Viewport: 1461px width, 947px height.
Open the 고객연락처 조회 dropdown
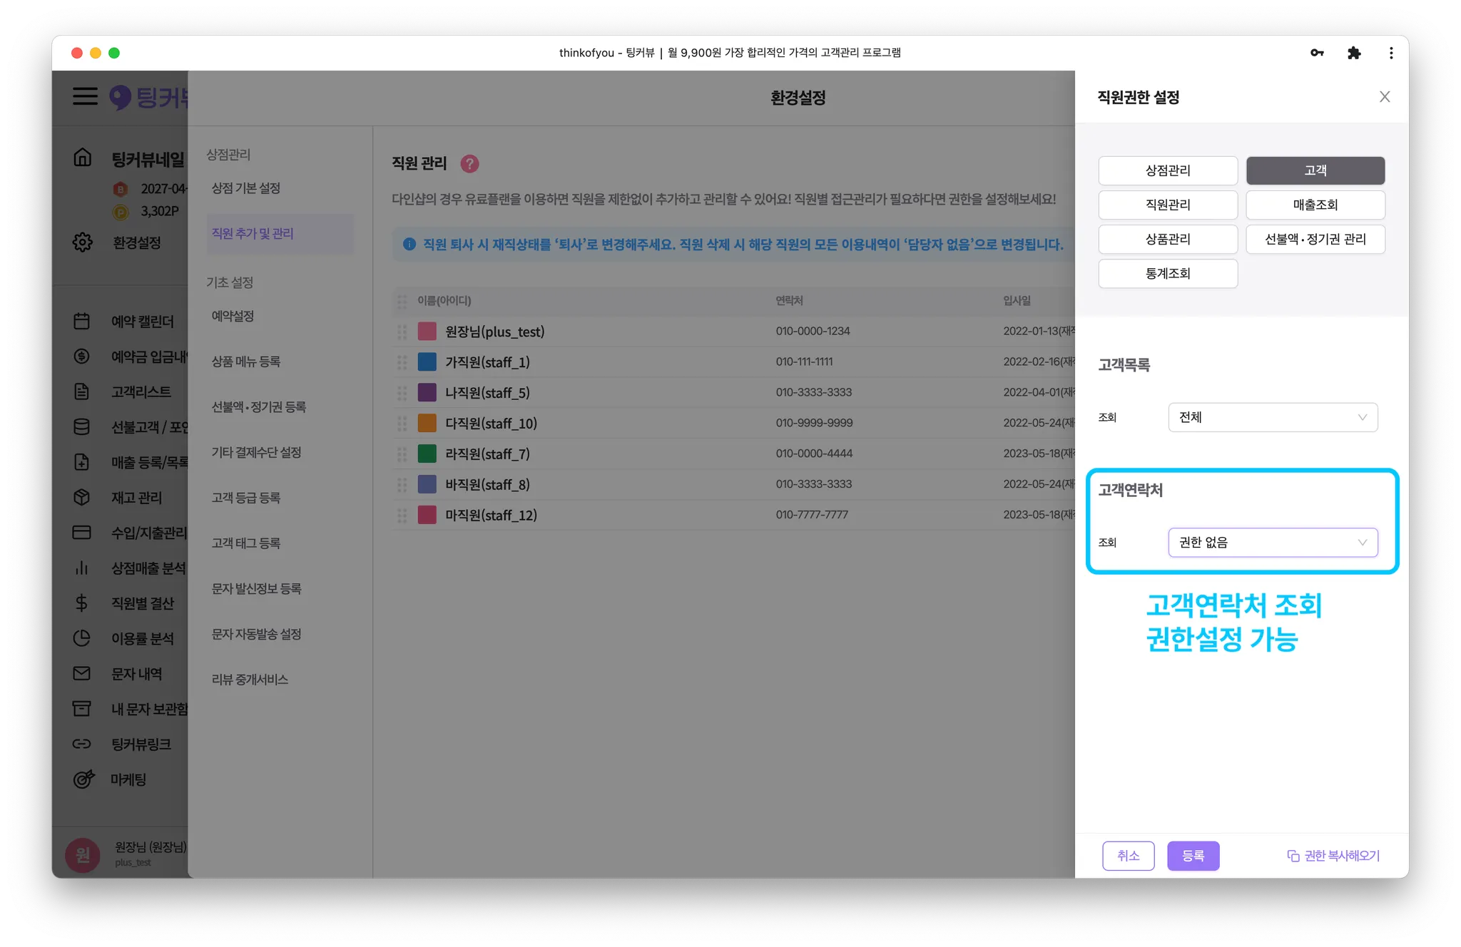1272,543
